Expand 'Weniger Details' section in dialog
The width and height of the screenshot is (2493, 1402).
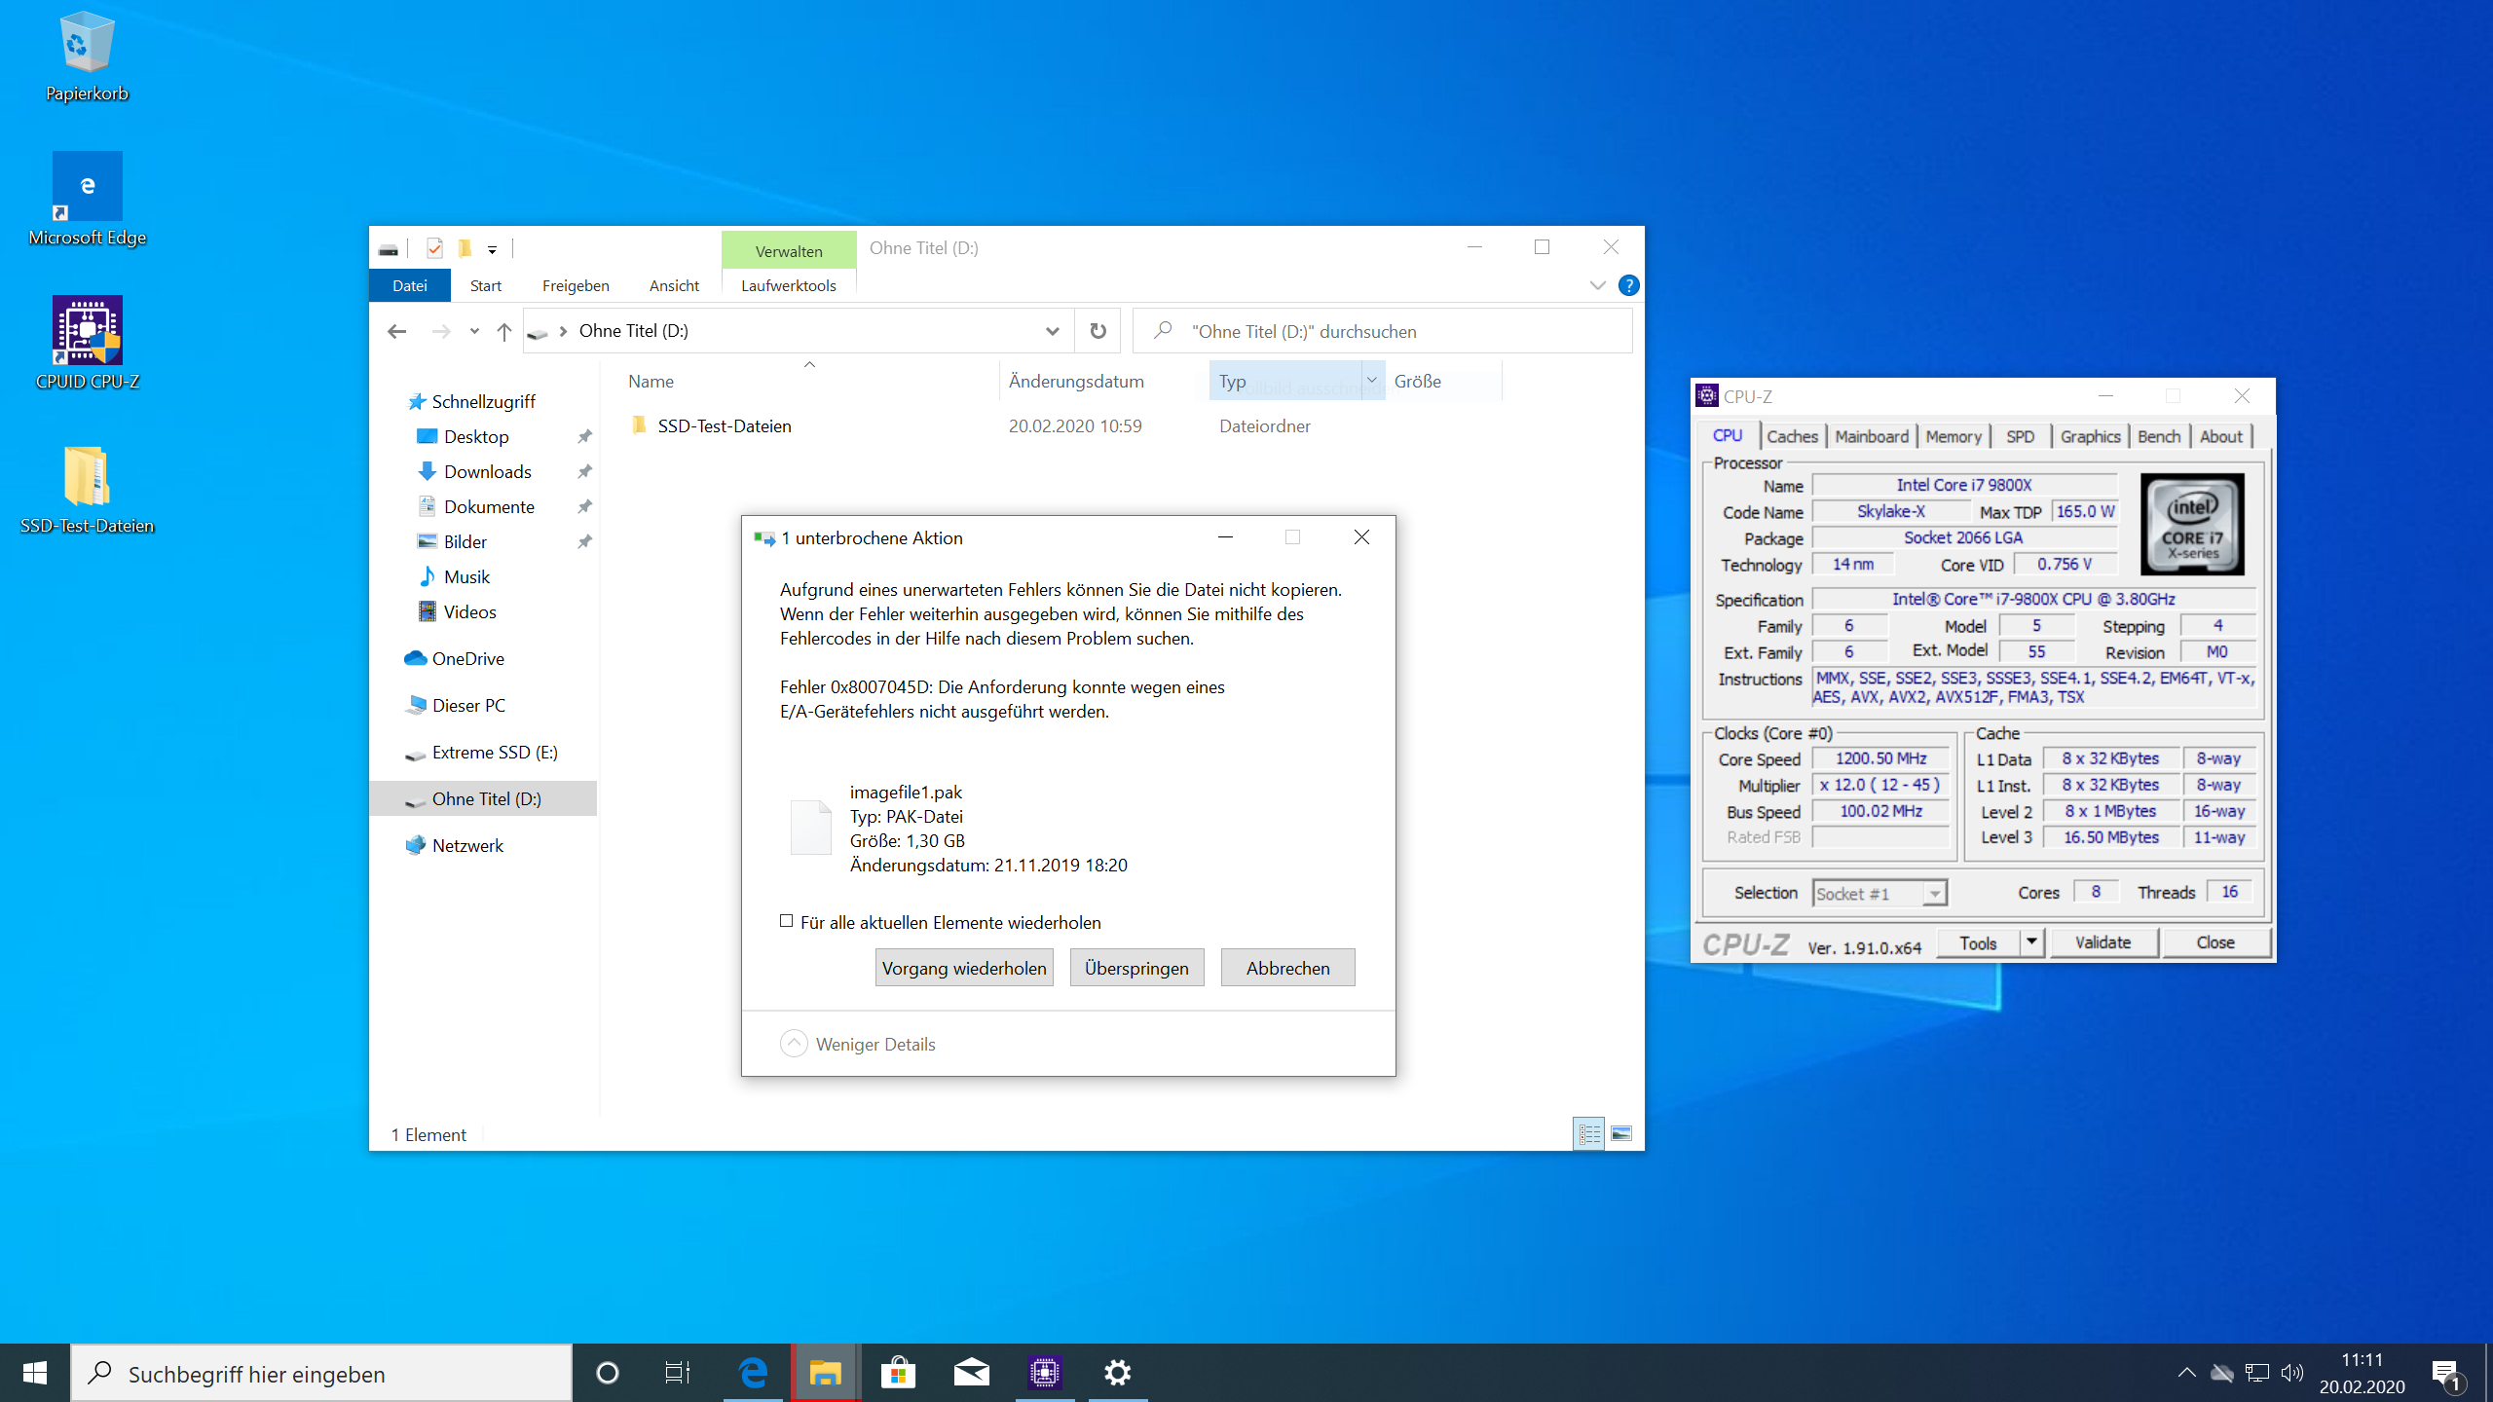click(x=863, y=1045)
